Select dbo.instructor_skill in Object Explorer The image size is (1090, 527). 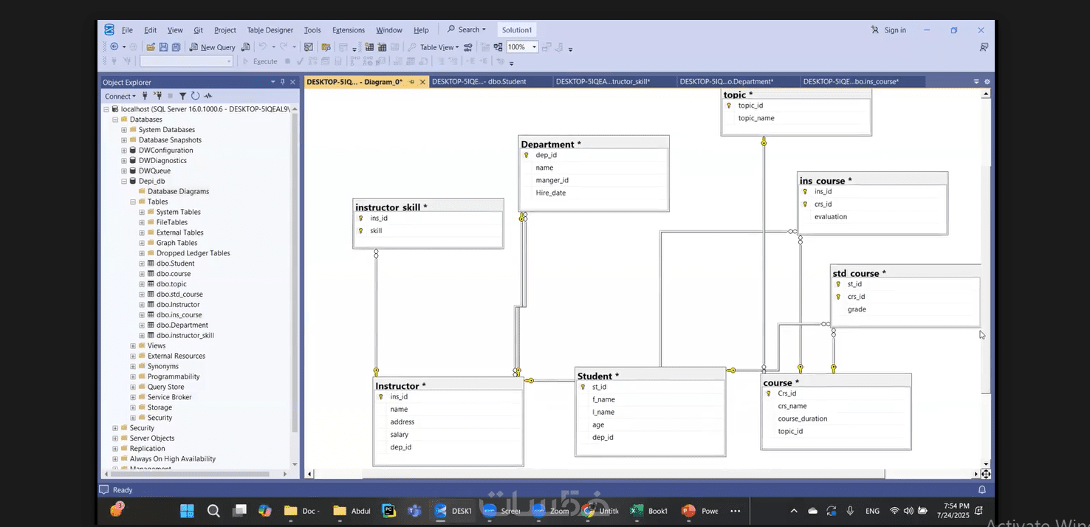(x=185, y=335)
